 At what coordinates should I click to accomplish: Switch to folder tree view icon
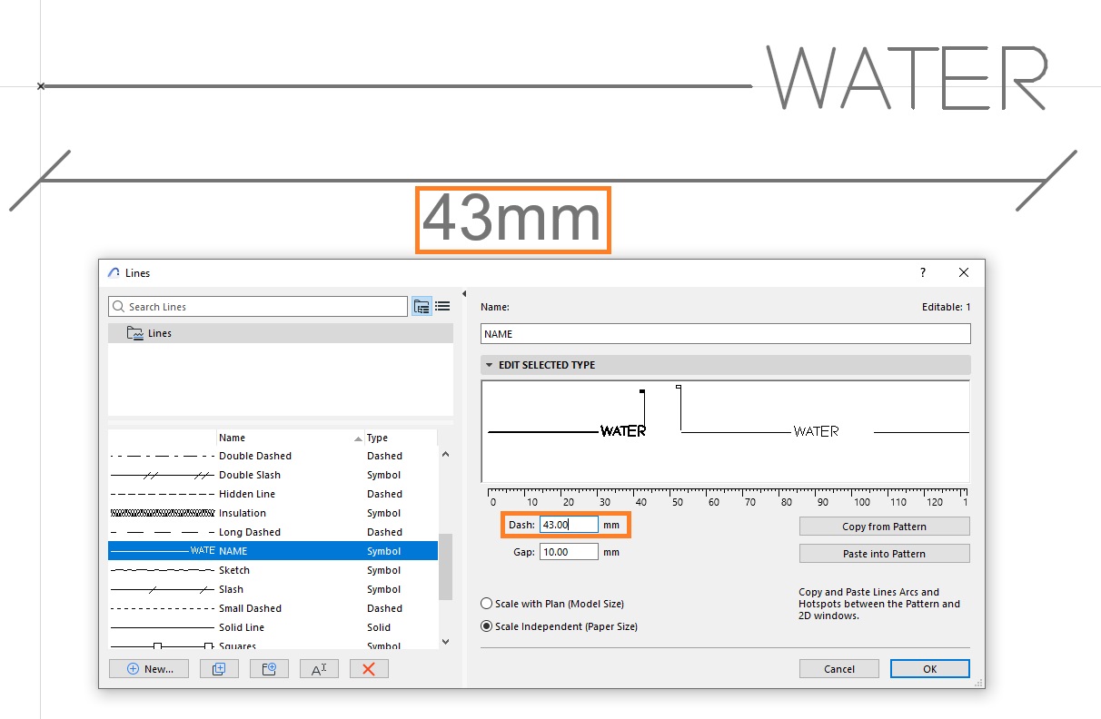click(x=422, y=307)
